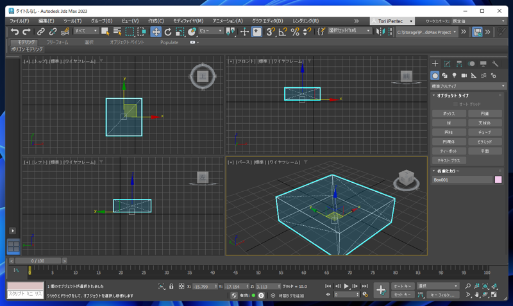Click the Unlink Selection broken-chain icon
The width and height of the screenshot is (513, 306).
pyautogui.click(x=53, y=31)
